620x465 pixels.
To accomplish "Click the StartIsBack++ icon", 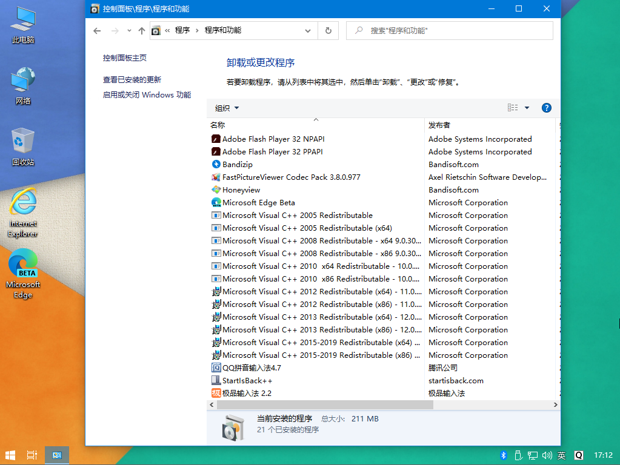I will coord(216,380).
